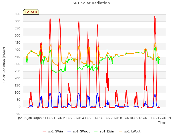The image size is (183, 137).
Task: Click the 650 y-axis label
Action: coord(17,14)
